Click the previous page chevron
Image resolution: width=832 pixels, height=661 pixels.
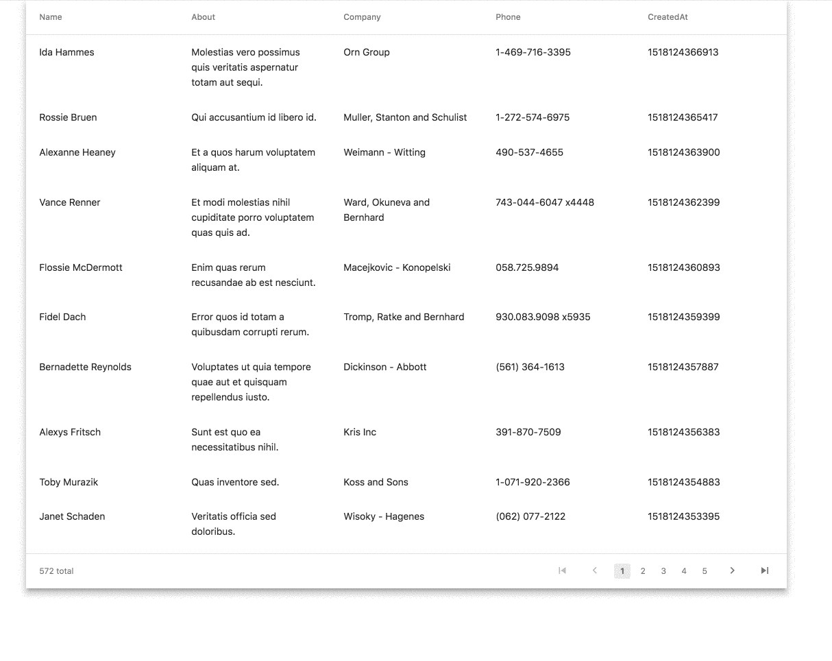(x=595, y=570)
